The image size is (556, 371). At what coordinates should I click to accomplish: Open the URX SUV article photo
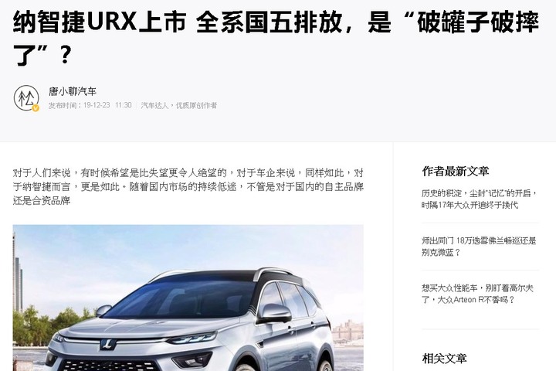[x=188, y=298]
